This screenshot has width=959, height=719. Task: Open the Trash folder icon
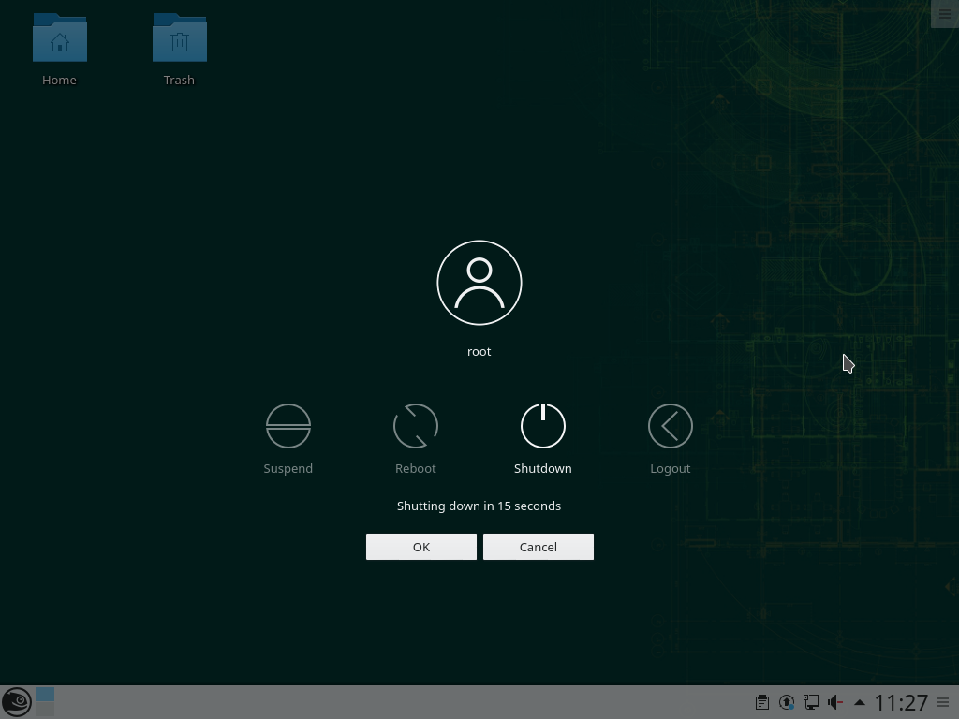(179, 40)
